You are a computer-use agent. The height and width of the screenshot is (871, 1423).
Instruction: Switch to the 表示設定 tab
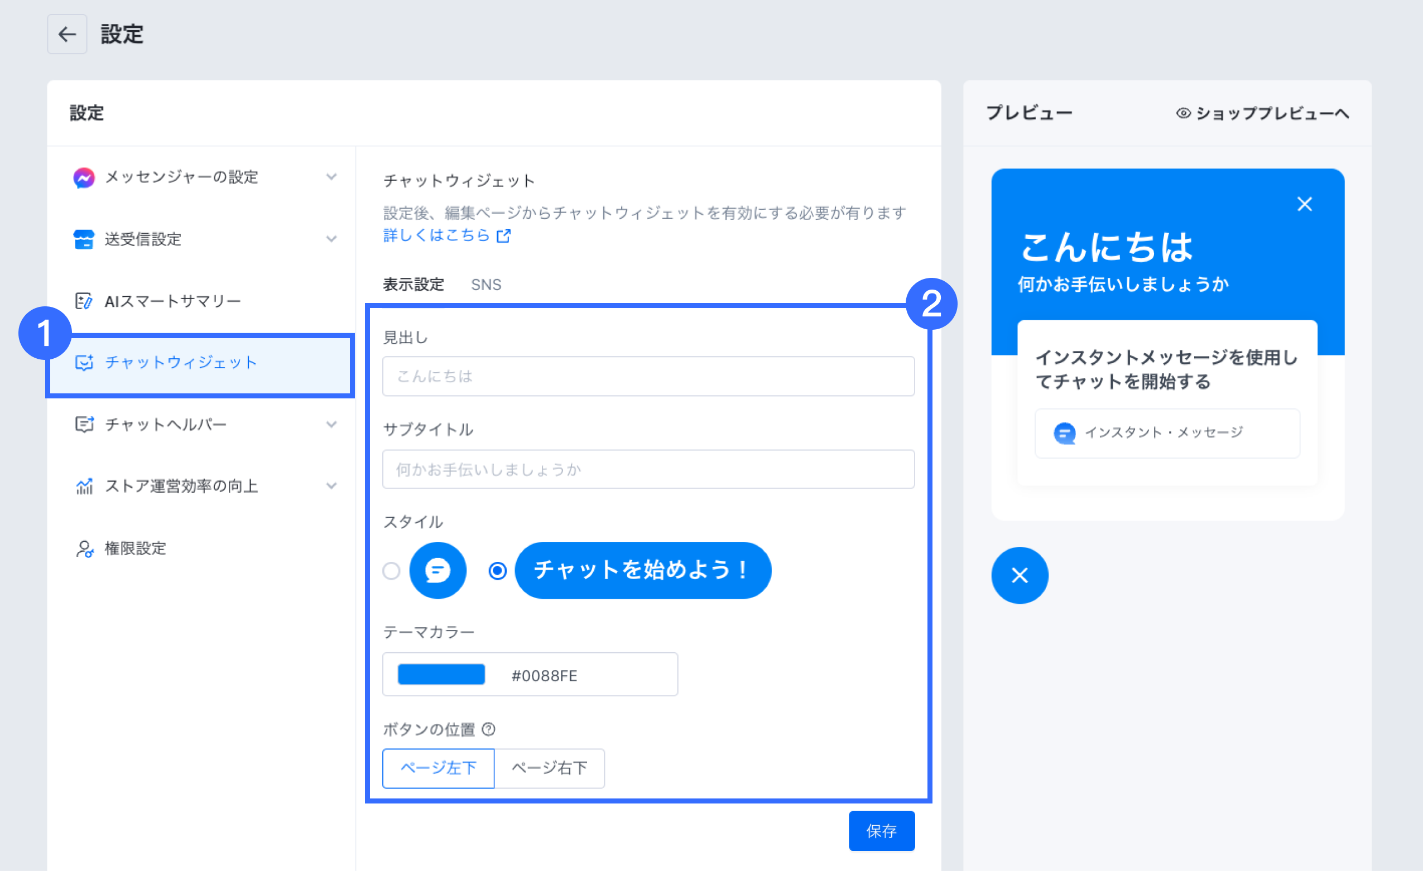click(x=414, y=285)
